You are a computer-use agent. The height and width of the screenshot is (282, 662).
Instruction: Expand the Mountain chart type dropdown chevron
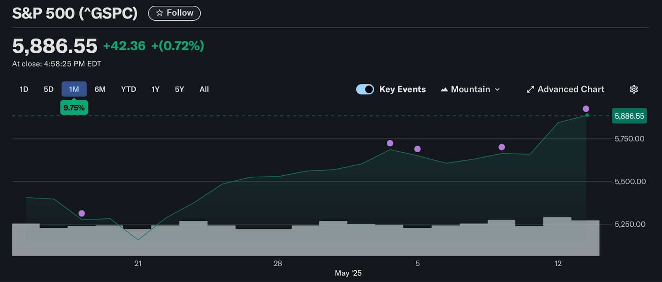pos(497,89)
